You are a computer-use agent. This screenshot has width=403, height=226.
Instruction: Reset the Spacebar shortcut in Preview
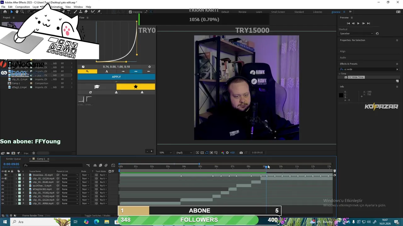(377, 34)
